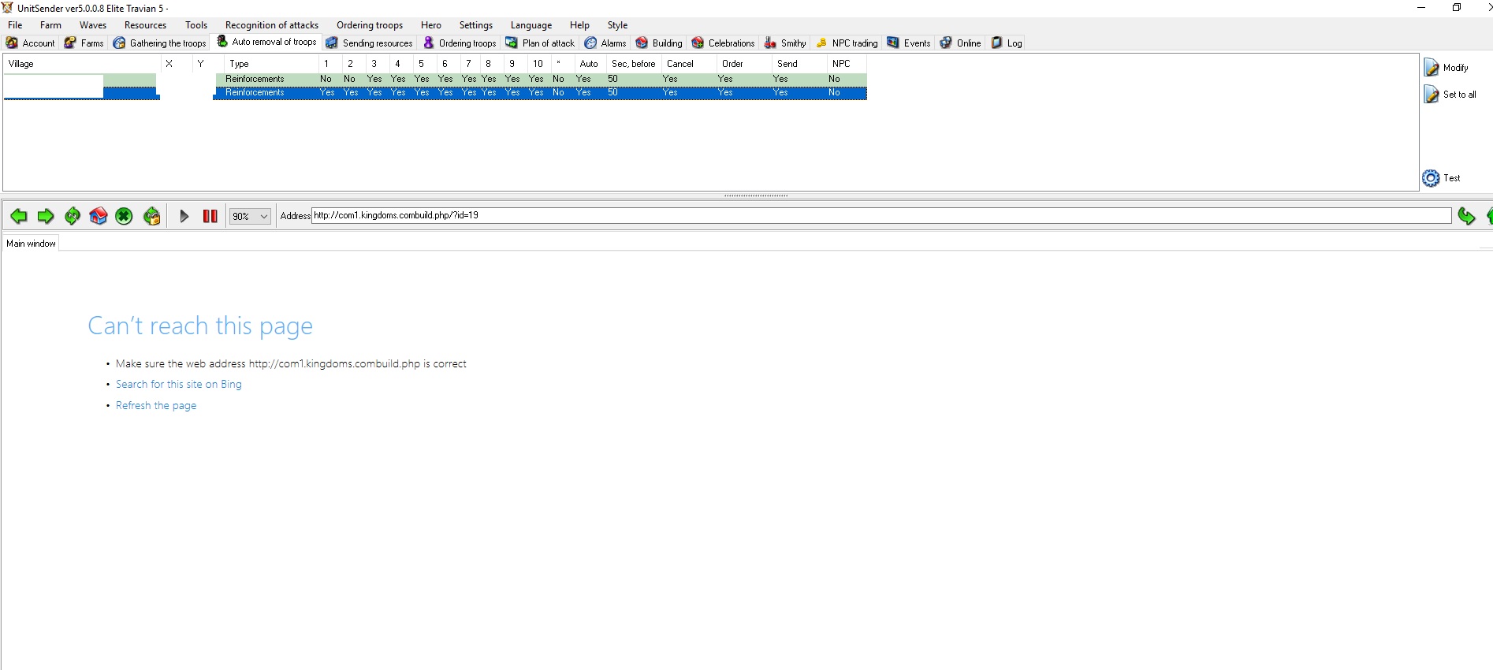The image size is (1493, 670).
Task: Open the Log toolbar item
Action: (x=1007, y=43)
